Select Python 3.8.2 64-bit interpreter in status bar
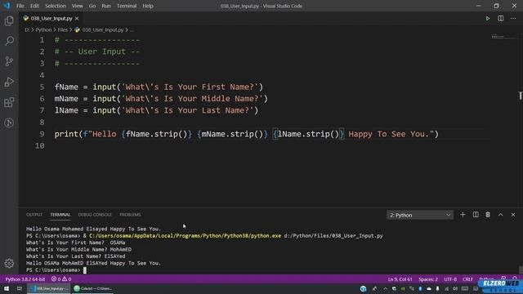This screenshot has height=294, width=523. click(25, 279)
